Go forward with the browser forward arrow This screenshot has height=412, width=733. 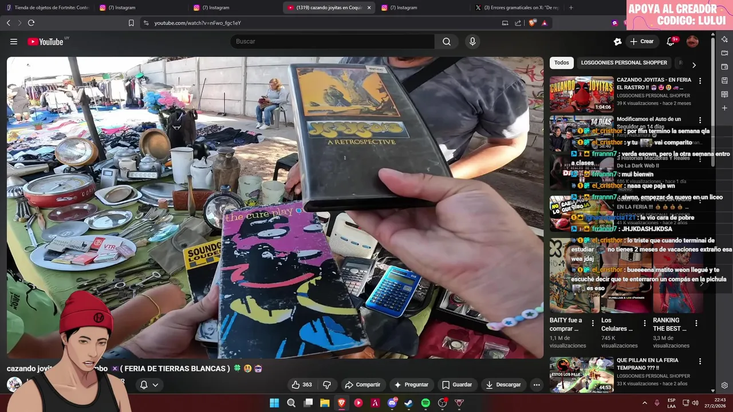(19, 23)
